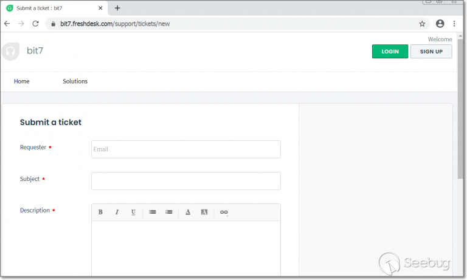
Task: Click inside the Description text area
Action: [x=186, y=248]
